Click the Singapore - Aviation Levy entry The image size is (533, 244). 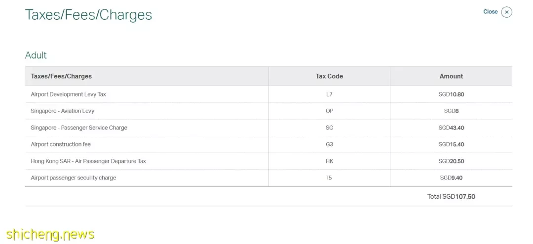click(63, 111)
